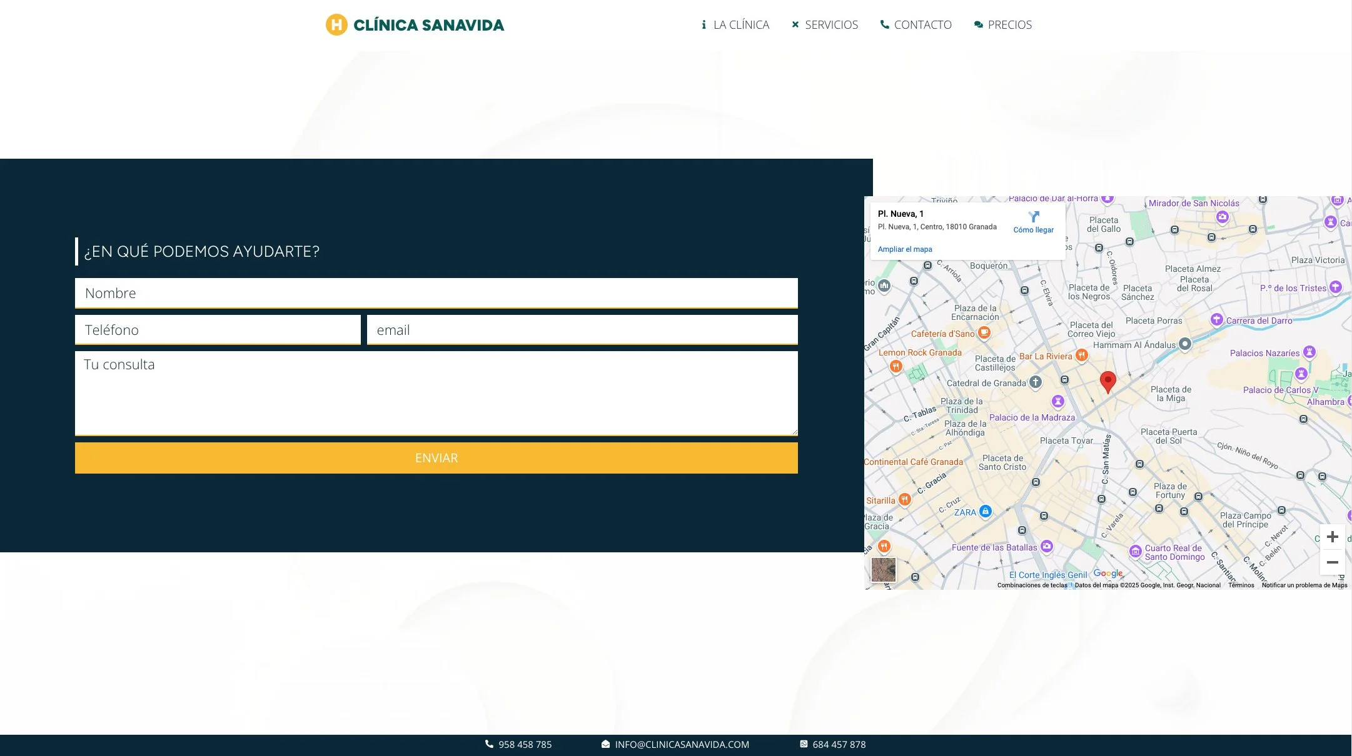Click the yellow H logo of Clínica Sanavida
1352x756 pixels.
pos(336,25)
